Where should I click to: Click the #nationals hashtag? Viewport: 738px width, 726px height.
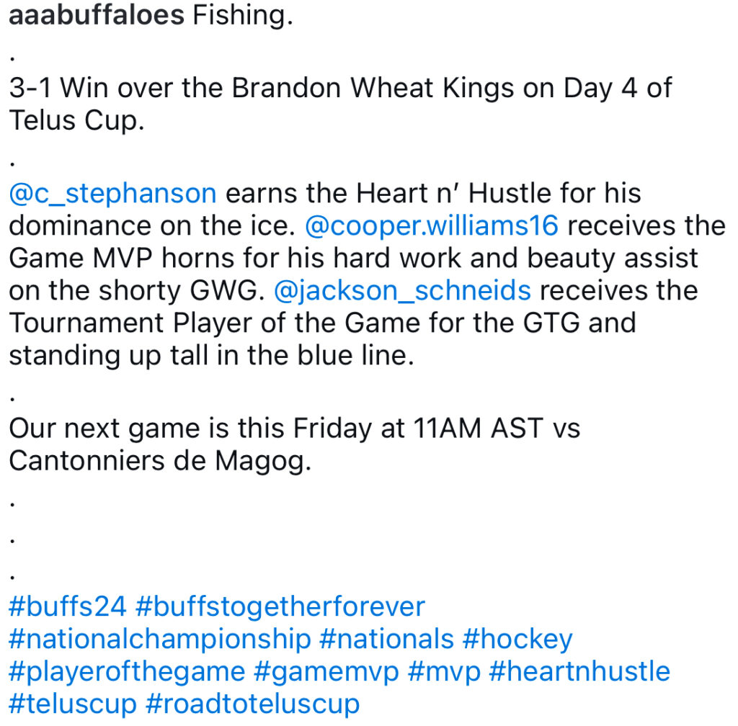(386, 639)
